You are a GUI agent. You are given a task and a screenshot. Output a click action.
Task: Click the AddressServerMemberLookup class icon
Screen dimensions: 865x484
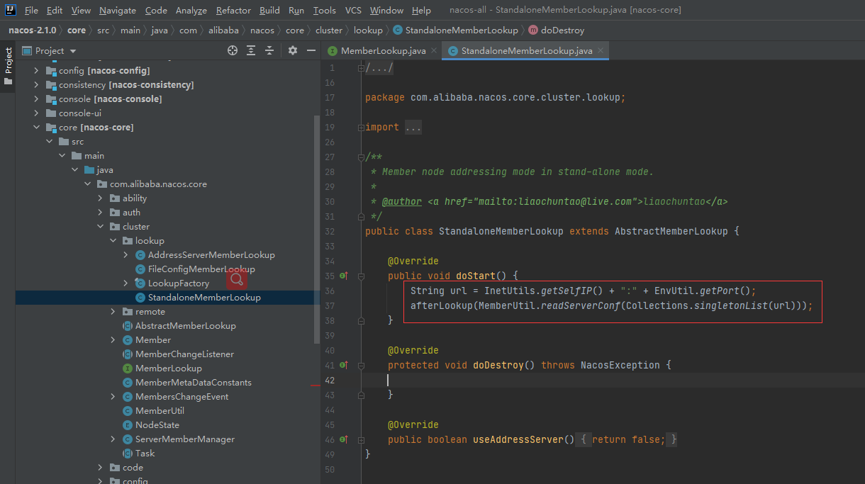[x=140, y=255]
